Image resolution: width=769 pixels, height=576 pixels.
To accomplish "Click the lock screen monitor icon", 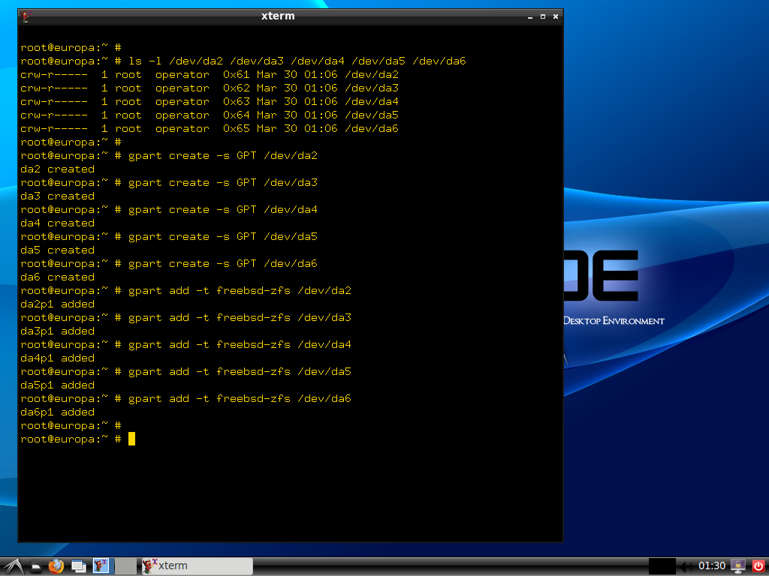I will pyautogui.click(x=738, y=566).
